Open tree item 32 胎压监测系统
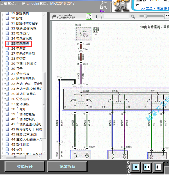The width and height of the screenshot is (169, 175). pos(23,79)
